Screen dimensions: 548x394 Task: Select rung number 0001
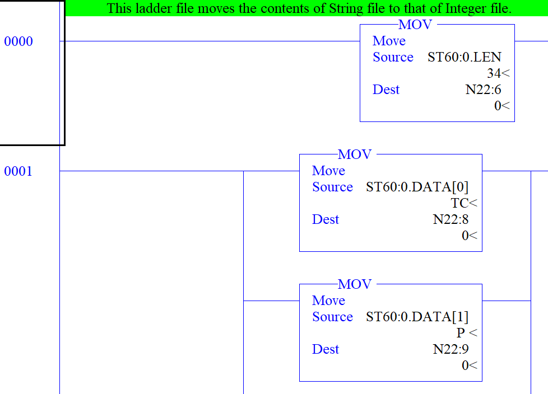[18, 171]
